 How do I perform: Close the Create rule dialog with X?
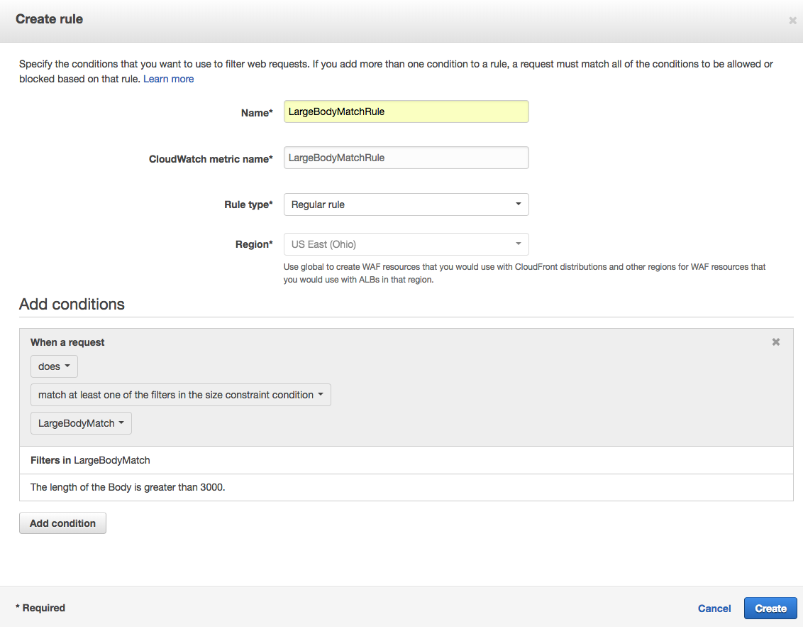tap(792, 21)
